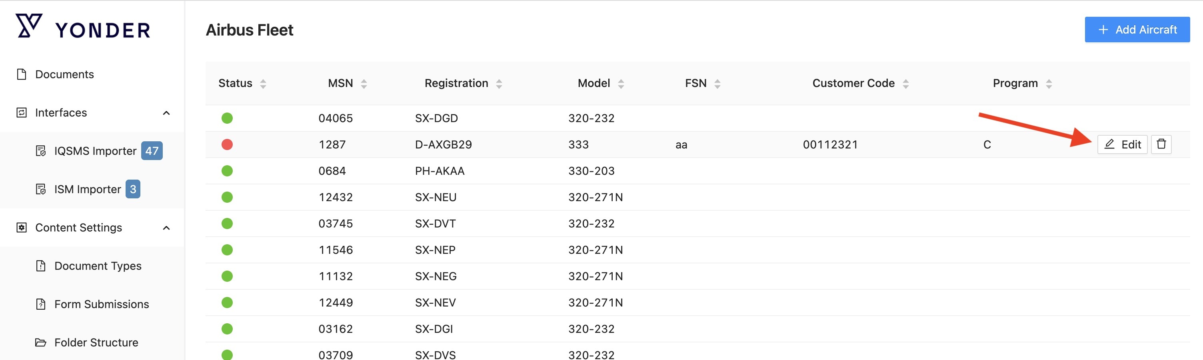Collapse the Content Settings section
This screenshot has width=1203, height=360.
166,227
